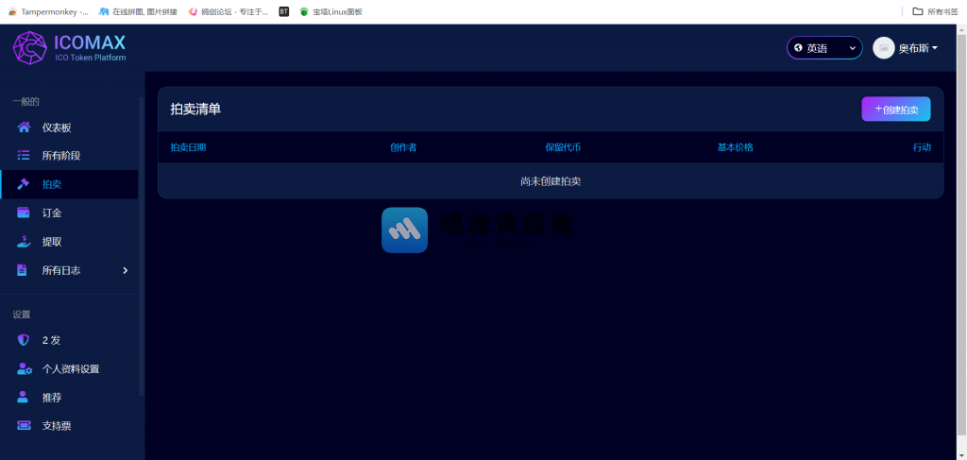Click the user avatar image
The height and width of the screenshot is (460, 967).
(883, 48)
